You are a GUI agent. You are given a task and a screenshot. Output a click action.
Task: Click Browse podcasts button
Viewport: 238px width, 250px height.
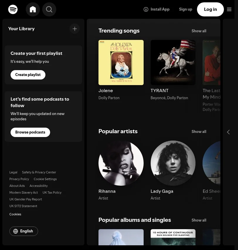pyautogui.click(x=30, y=132)
